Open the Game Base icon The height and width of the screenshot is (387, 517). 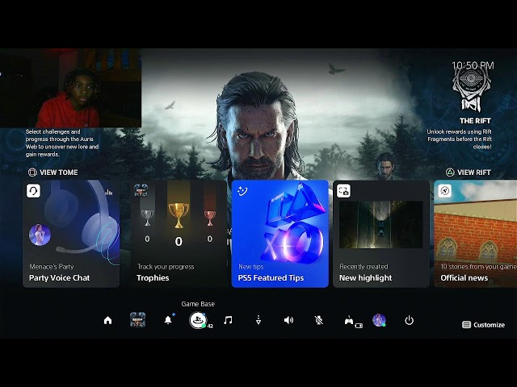pos(197,320)
